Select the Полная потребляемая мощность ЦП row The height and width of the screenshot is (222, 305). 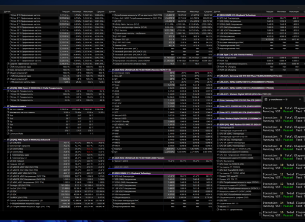(54, 201)
